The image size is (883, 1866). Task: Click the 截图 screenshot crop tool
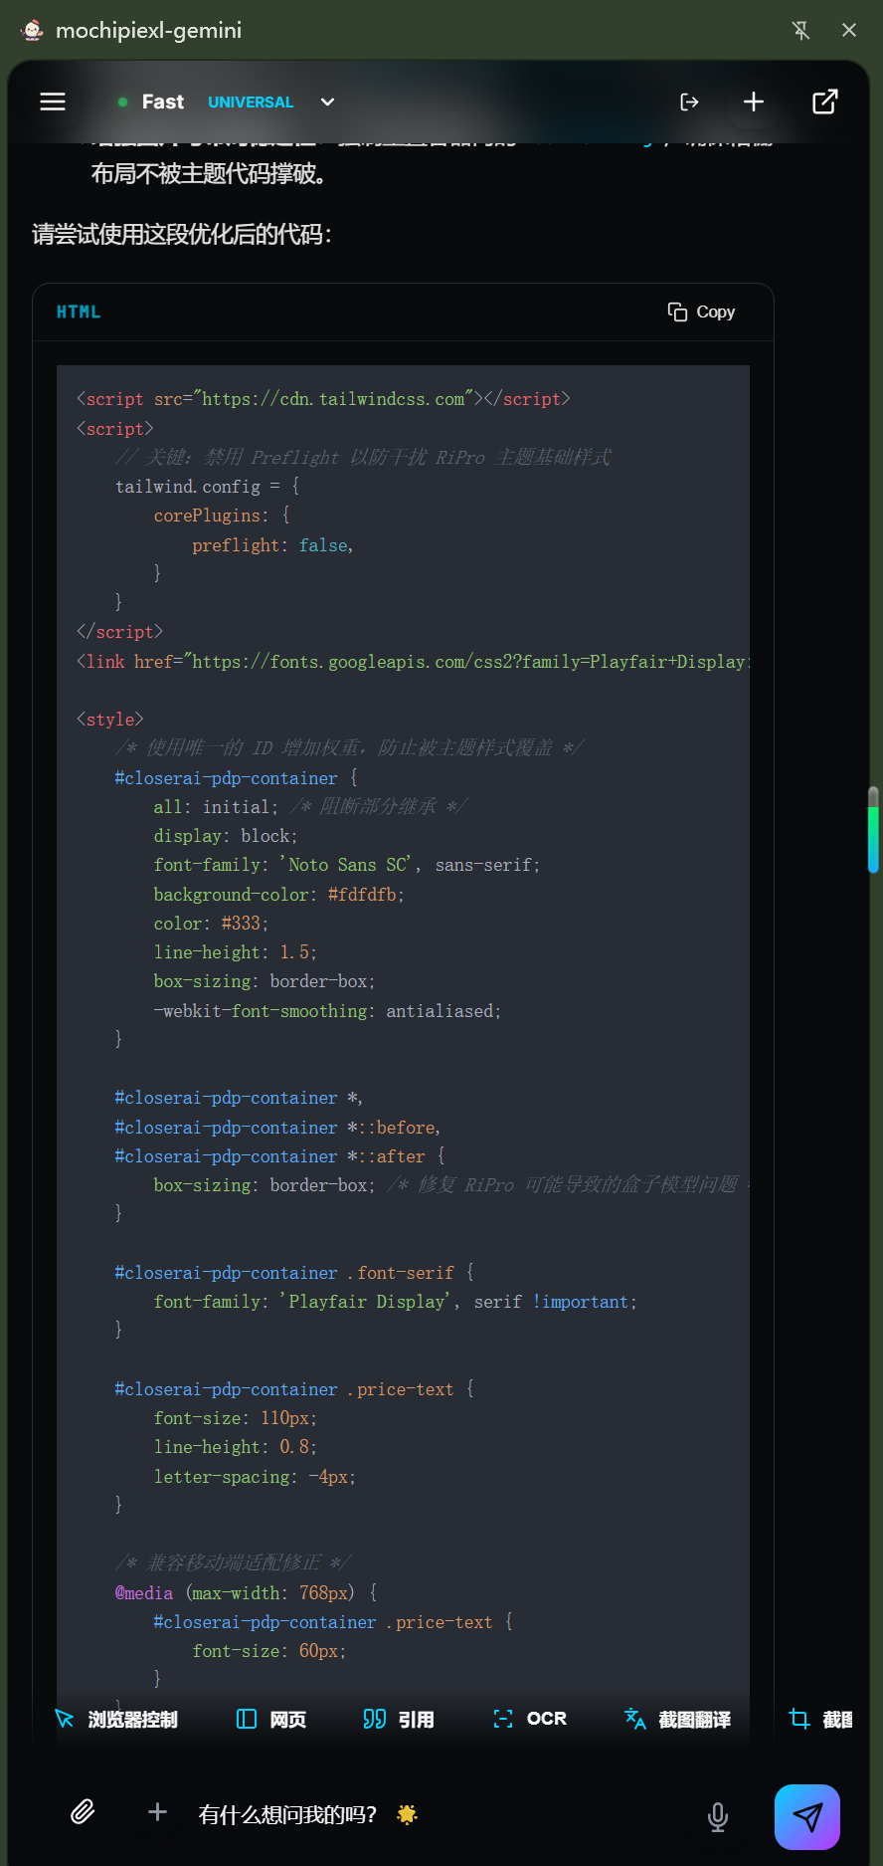[x=821, y=1719]
